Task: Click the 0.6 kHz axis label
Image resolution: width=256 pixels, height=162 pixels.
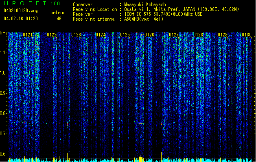Action: coord(3,154)
